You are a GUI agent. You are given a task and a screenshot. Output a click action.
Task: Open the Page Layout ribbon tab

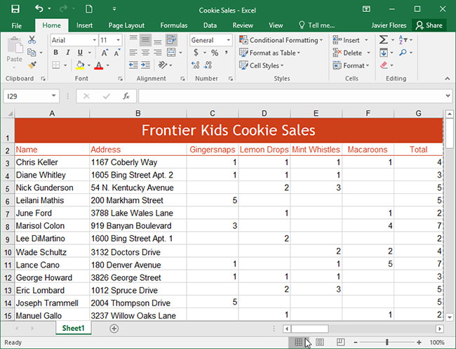pyautogui.click(x=126, y=25)
